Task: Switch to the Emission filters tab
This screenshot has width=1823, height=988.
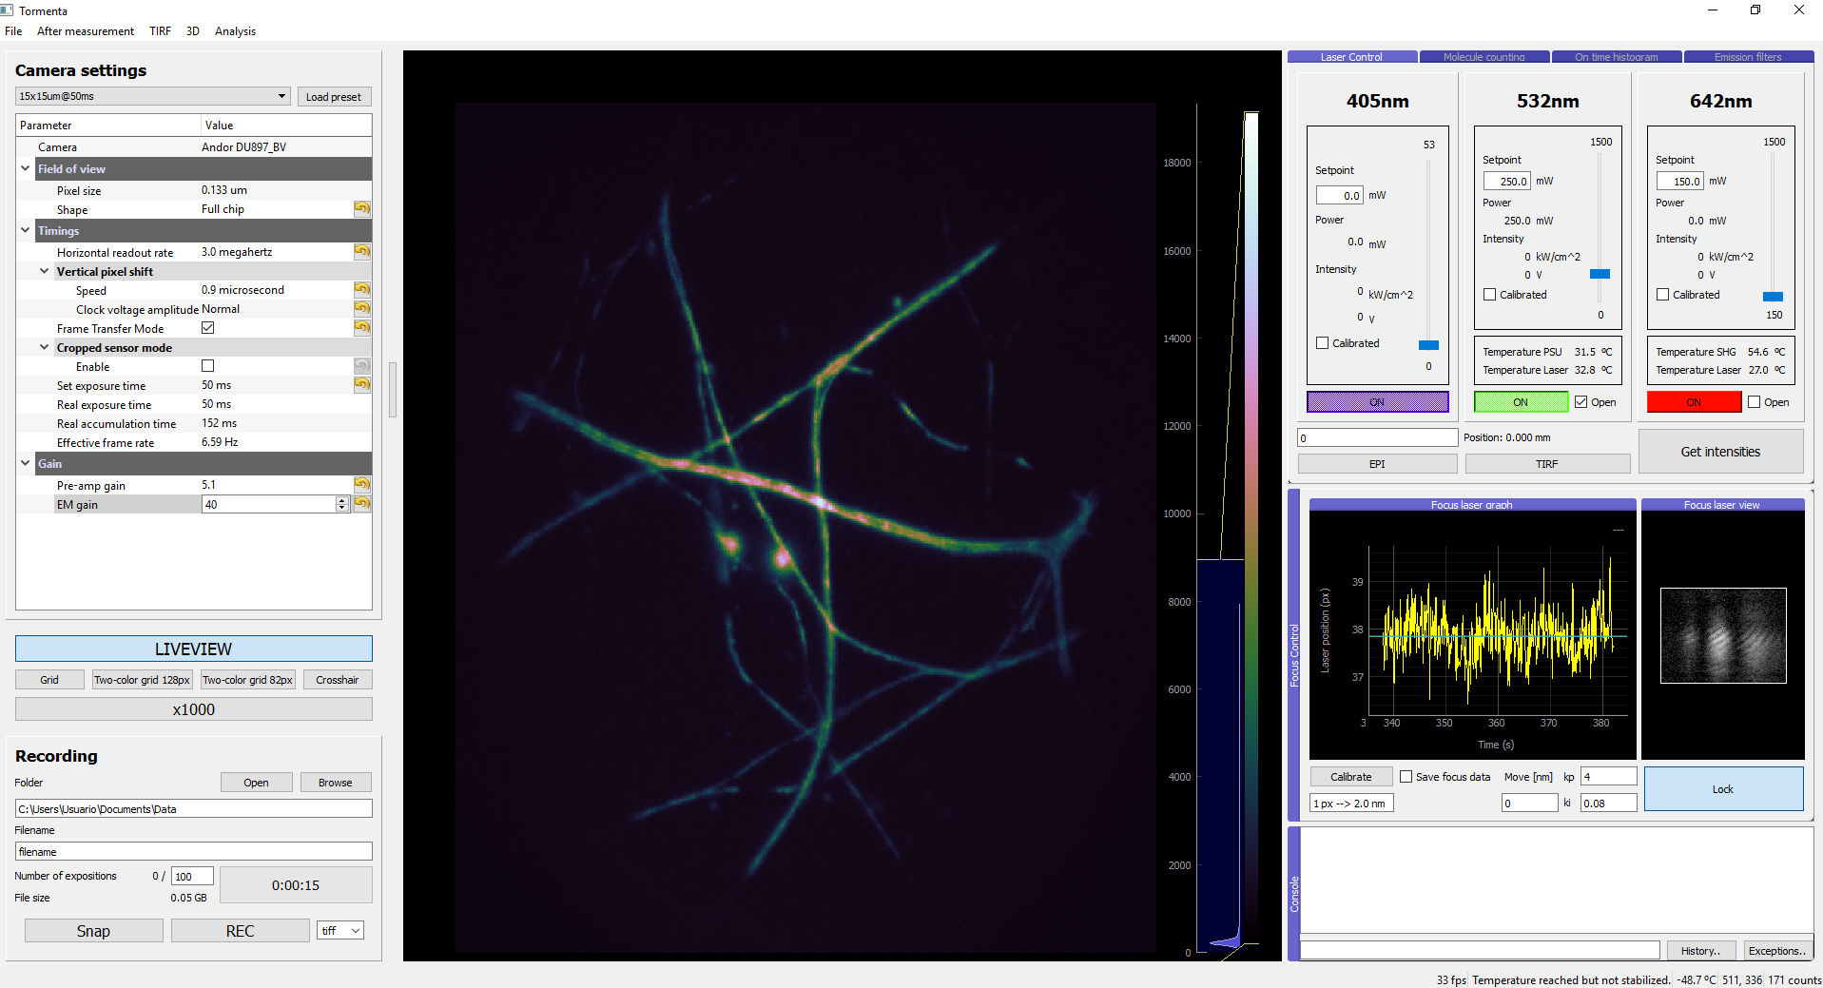Action: coord(1748,57)
